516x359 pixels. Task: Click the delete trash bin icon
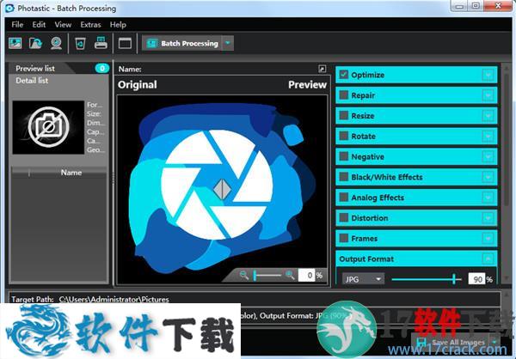click(x=80, y=43)
